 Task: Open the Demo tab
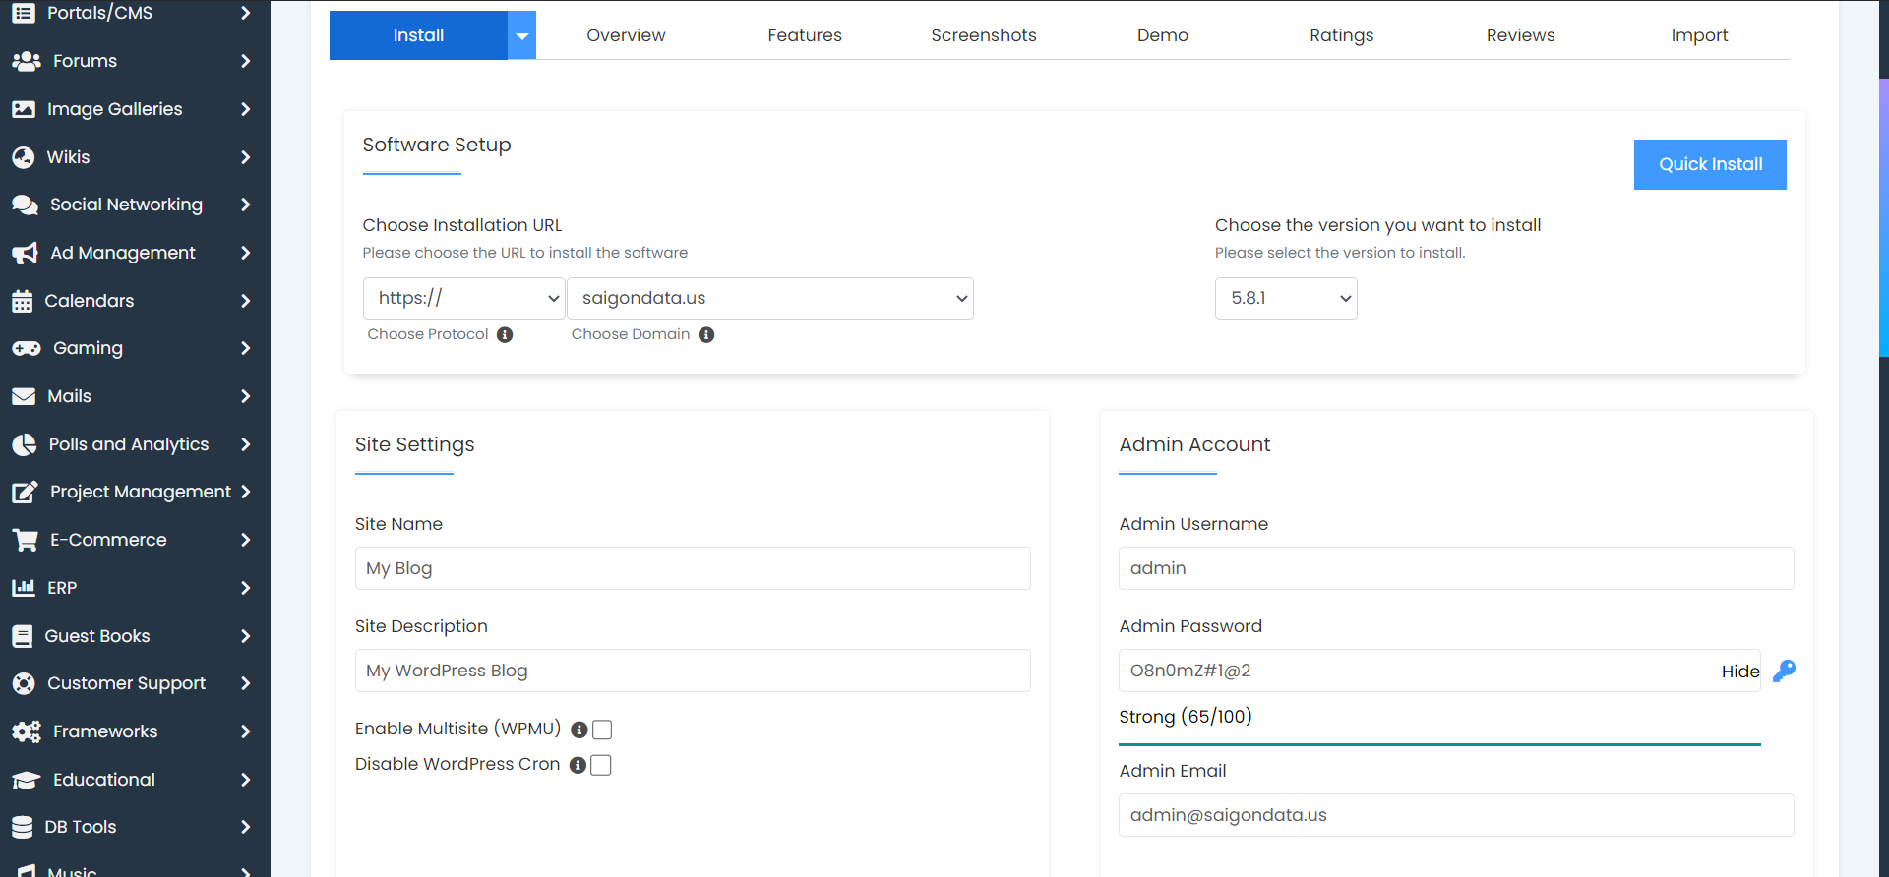[1163, 35]
